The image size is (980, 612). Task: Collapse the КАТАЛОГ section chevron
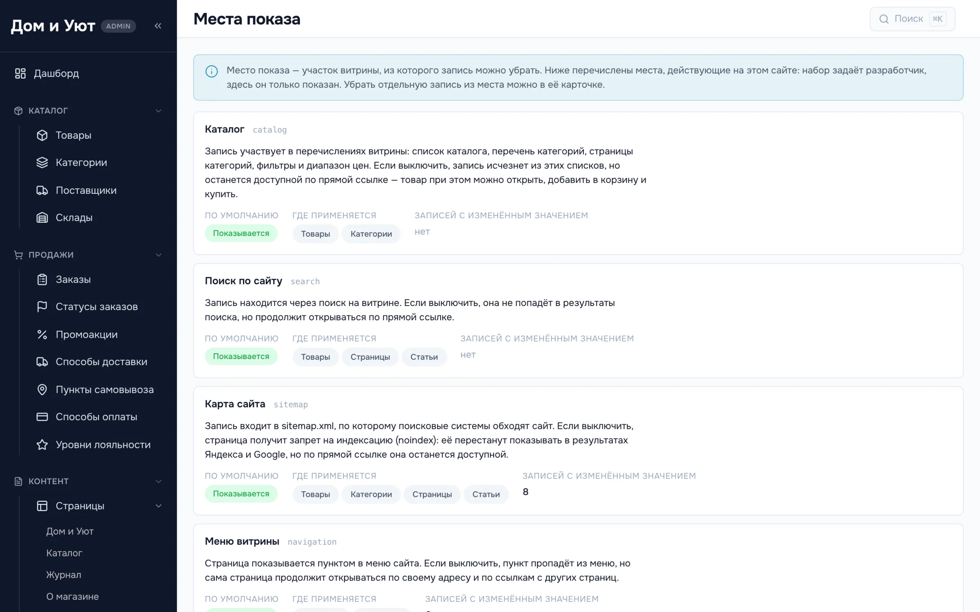[158, 111]
